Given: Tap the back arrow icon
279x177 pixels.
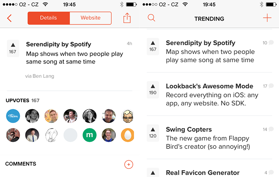Looking at the screenshot, I should 9,18.
